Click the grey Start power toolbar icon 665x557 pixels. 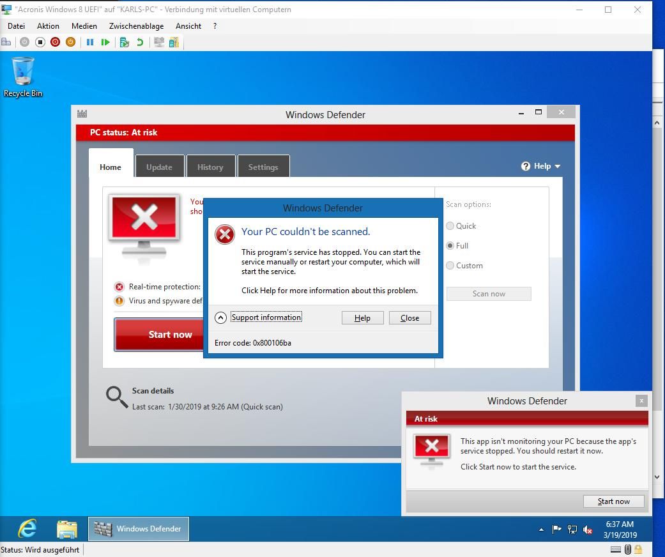tap(25, 42)
